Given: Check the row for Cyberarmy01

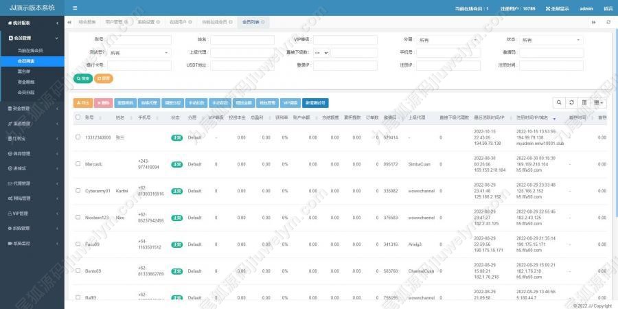Looking at the screenshot, I should [x=78, y=191].
